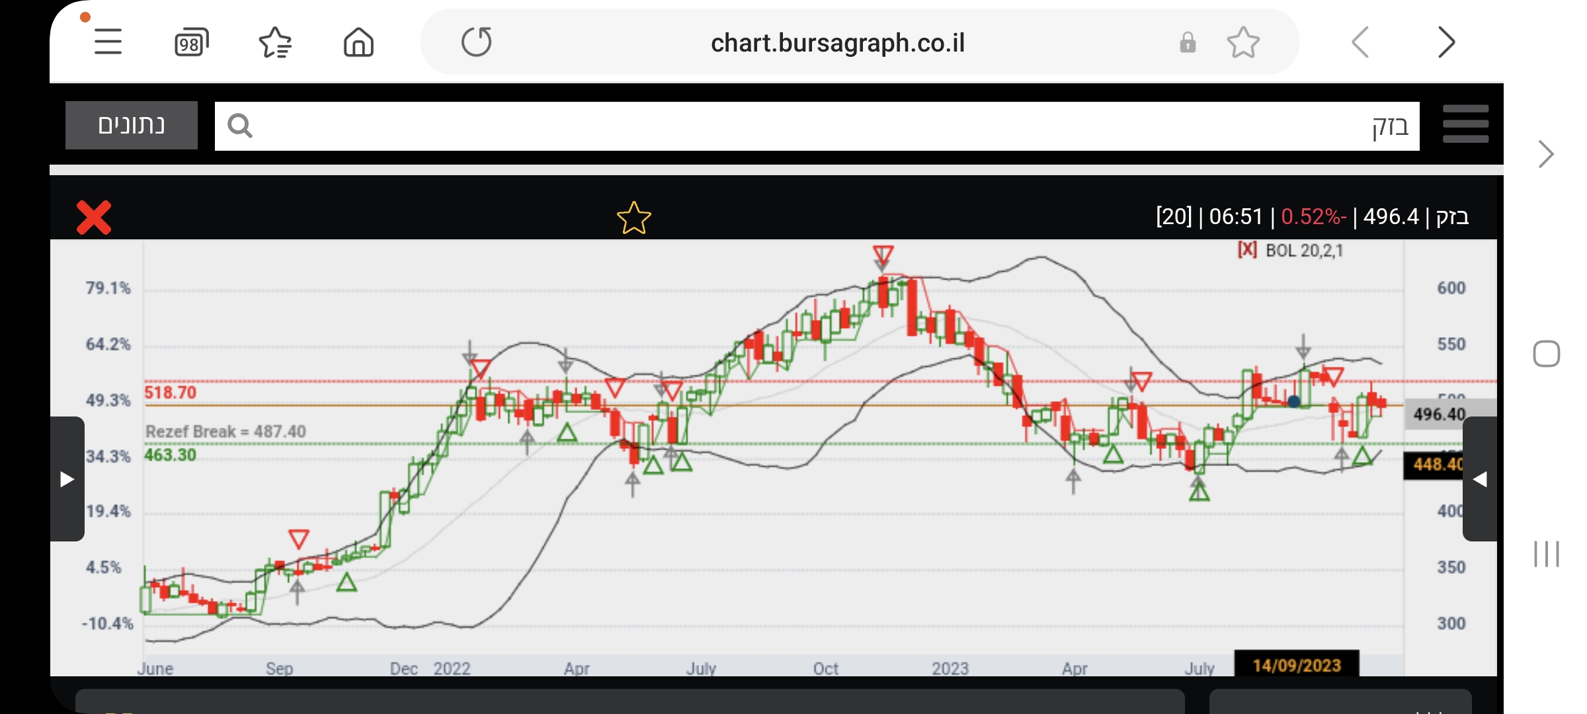Image resolution: width=1587 pixels, height=714 pixels.
Task: Open the browser bookmarks list
Action: tap(275, 43)
